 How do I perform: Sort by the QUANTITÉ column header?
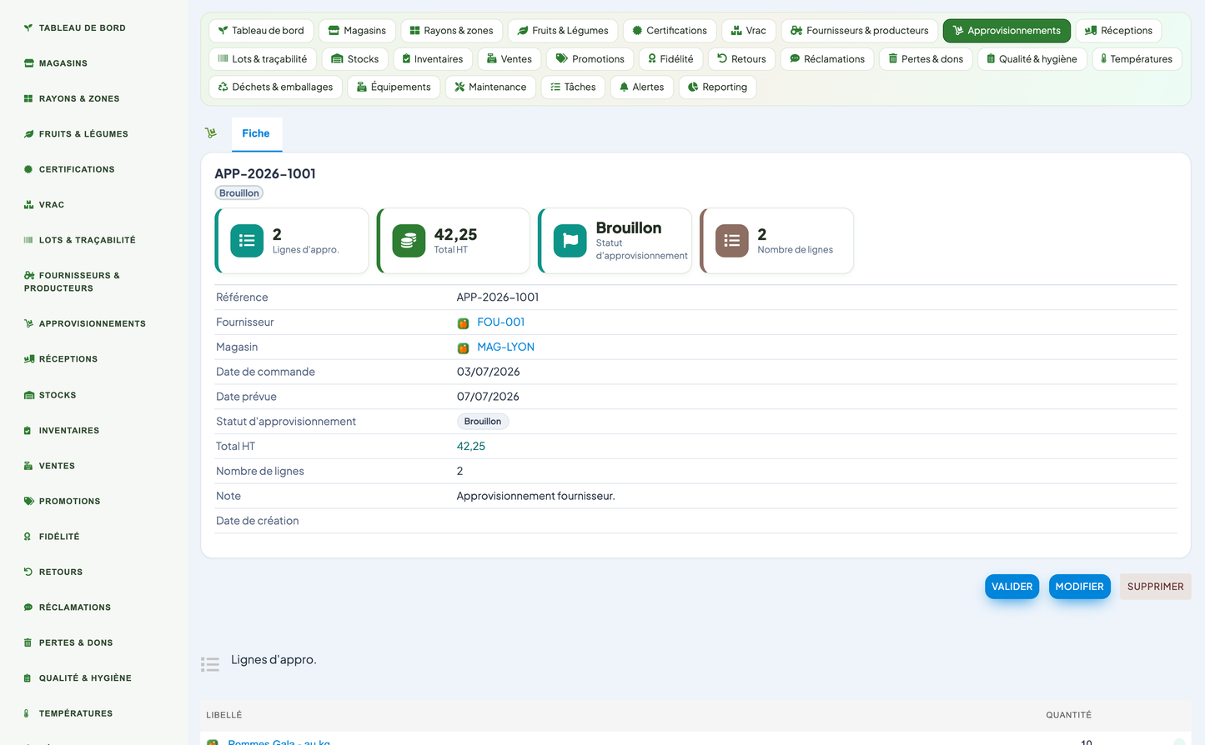coord(1068,715)
